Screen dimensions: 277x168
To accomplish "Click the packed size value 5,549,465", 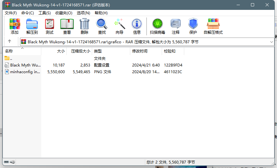I will coord(81,72).
